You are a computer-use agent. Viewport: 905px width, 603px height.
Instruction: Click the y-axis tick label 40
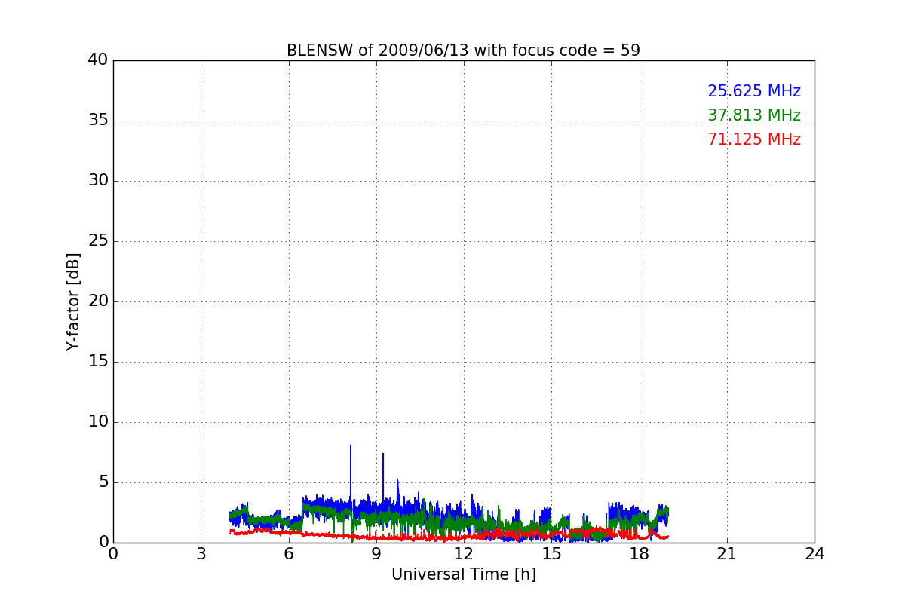(98, 60)
